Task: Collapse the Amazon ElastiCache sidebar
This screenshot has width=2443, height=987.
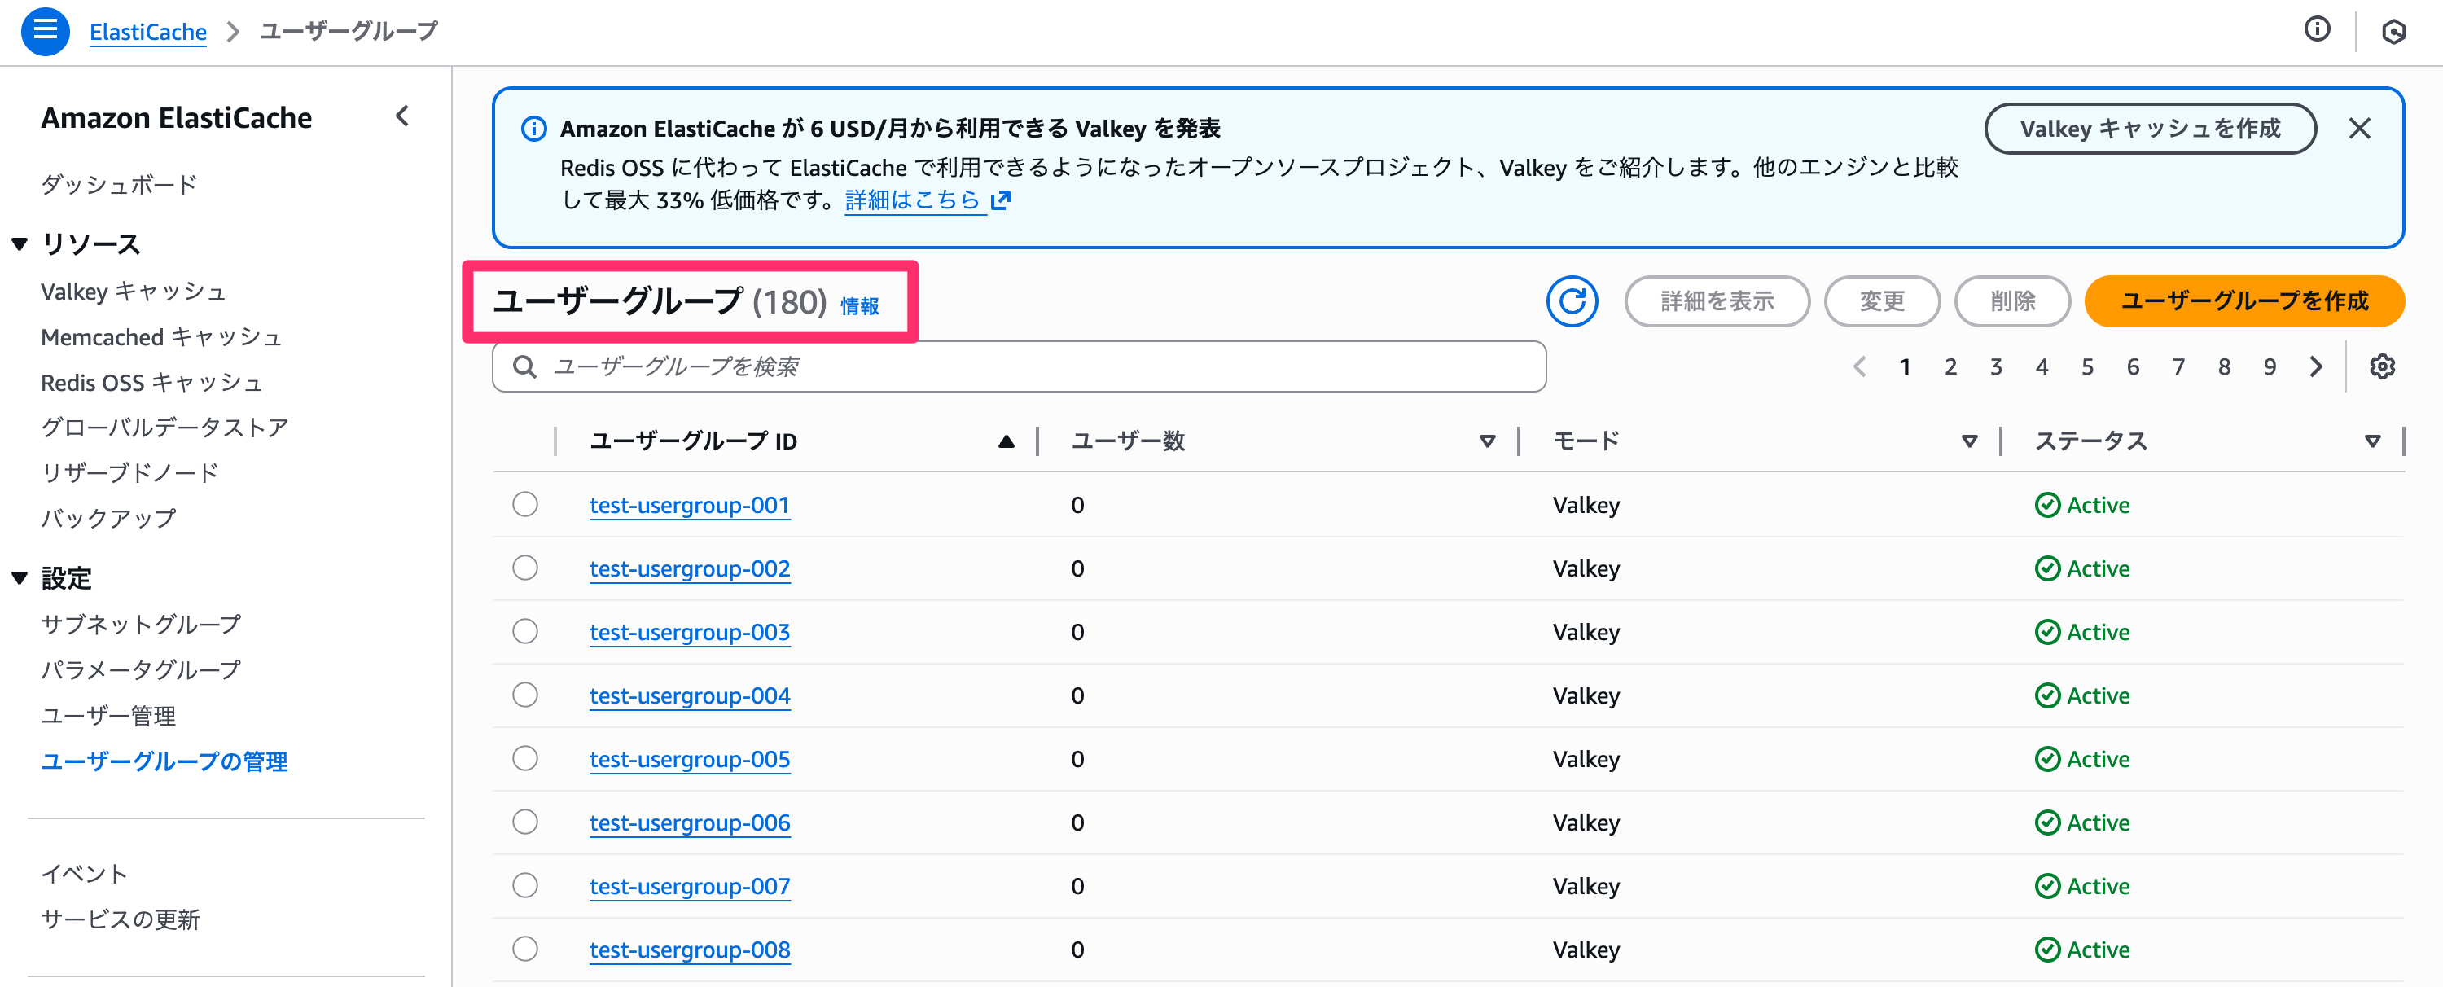Action: pos(402,116)
